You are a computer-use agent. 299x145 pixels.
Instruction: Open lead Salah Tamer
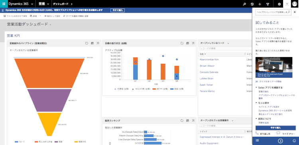click(x=207, y=85)
